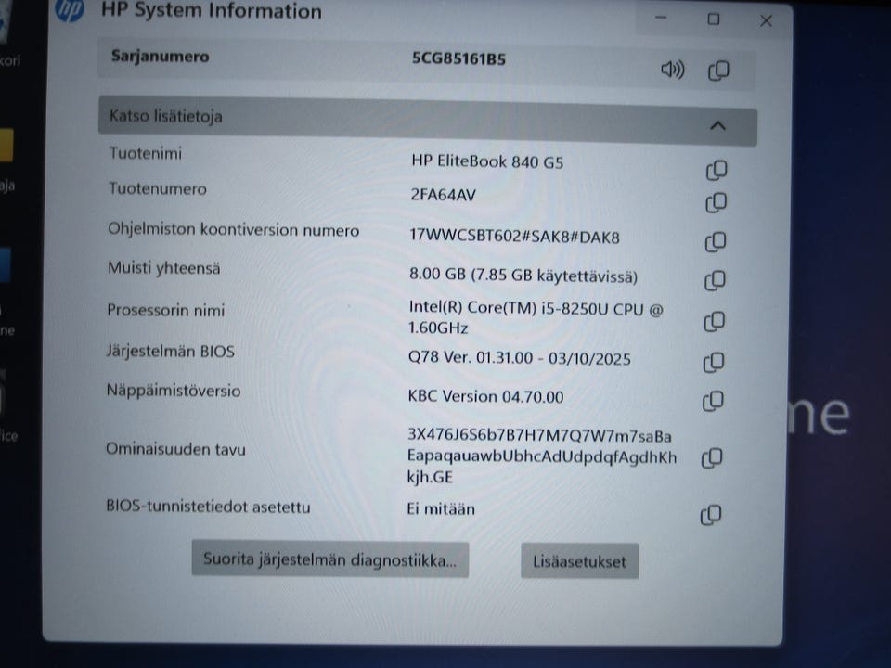
Task: Copy the Järjestelmän BIOS version value
Action: pos(714,363)
